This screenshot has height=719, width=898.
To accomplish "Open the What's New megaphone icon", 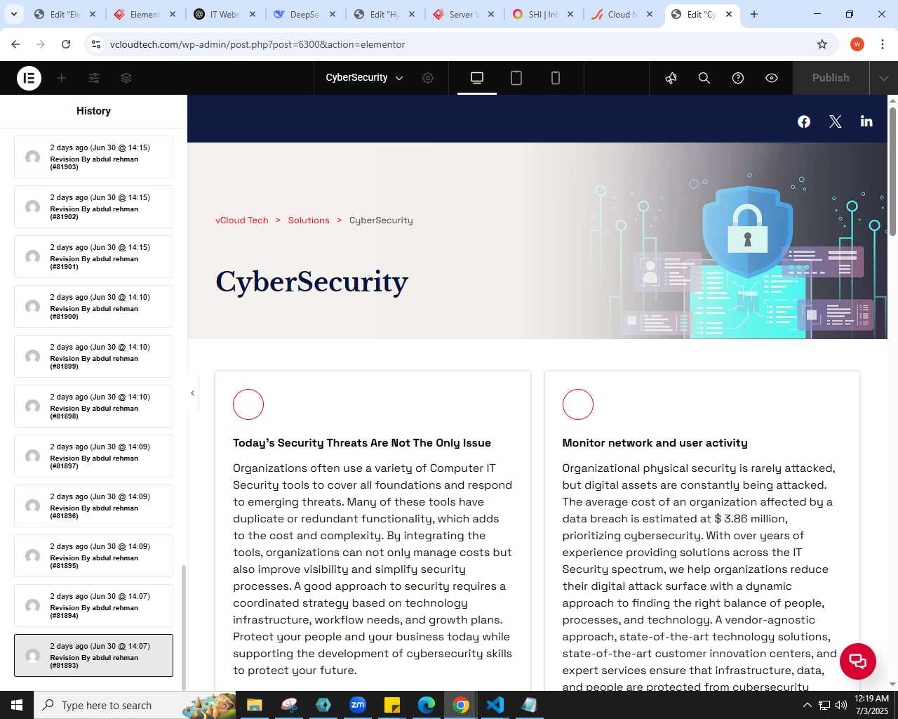I will (x=671, y=78).
